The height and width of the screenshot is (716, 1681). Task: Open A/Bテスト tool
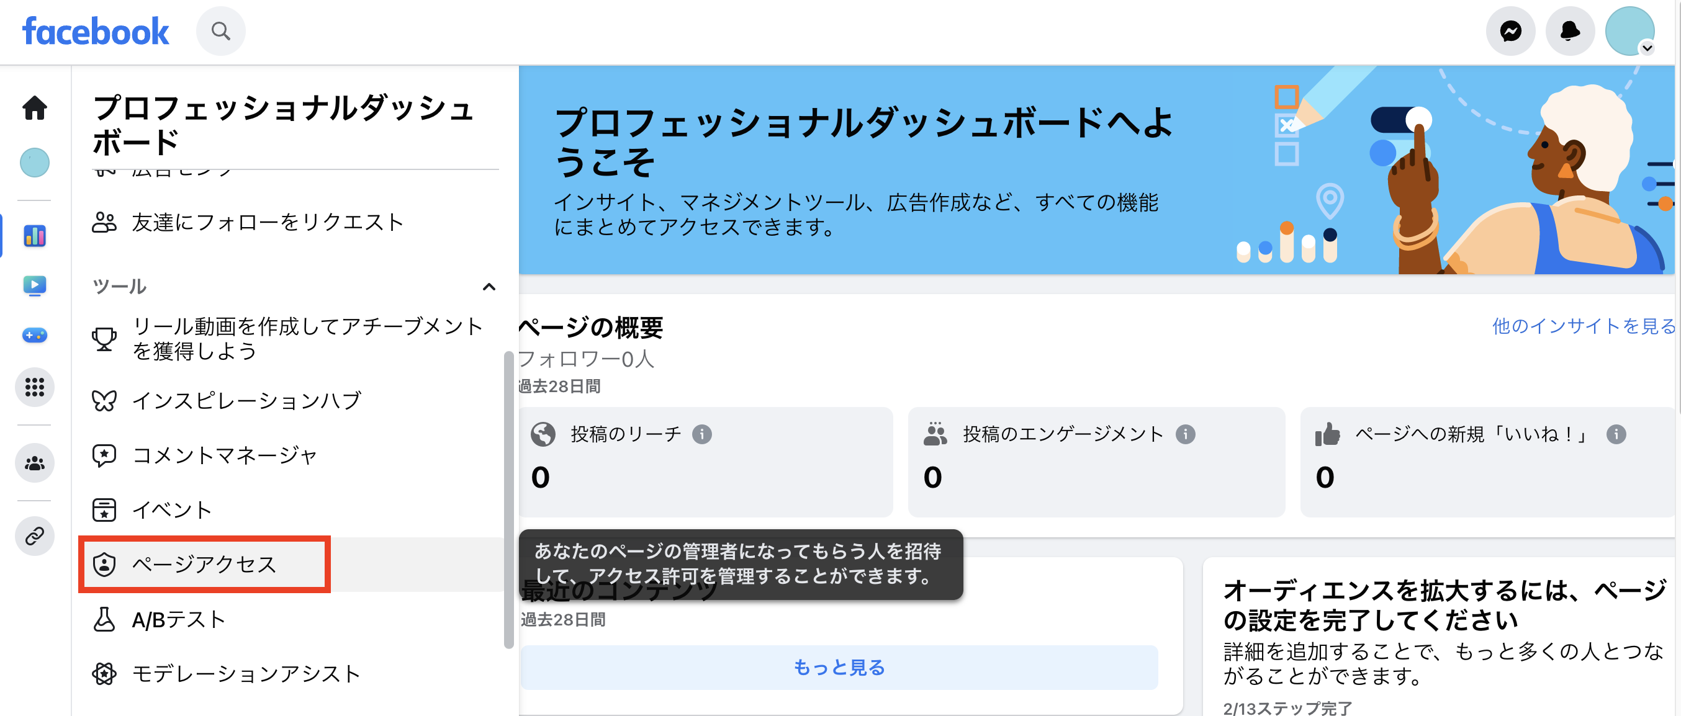(179, 619)
